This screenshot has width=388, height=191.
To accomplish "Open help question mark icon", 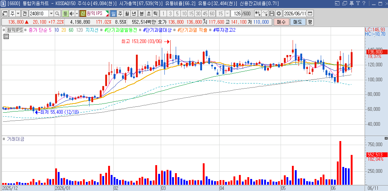I will tap(364, 3).
